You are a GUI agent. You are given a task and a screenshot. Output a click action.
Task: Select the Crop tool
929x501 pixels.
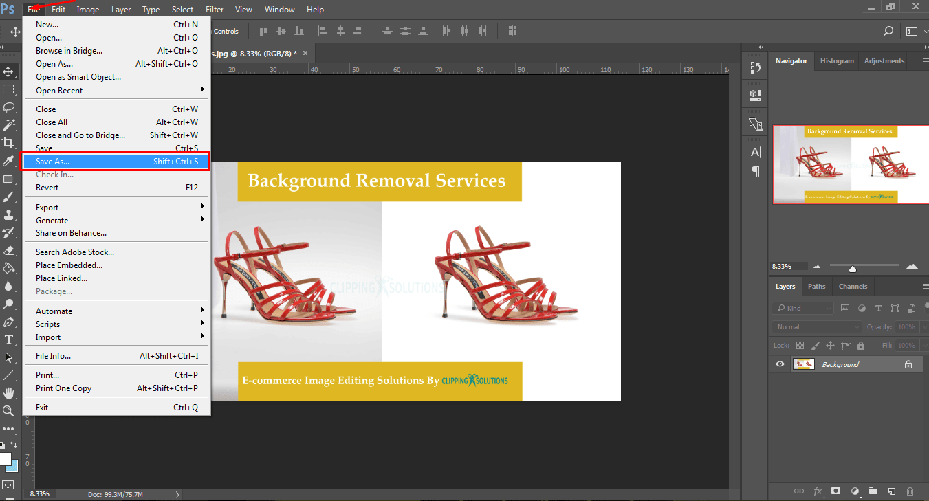[x=10, y=143]
